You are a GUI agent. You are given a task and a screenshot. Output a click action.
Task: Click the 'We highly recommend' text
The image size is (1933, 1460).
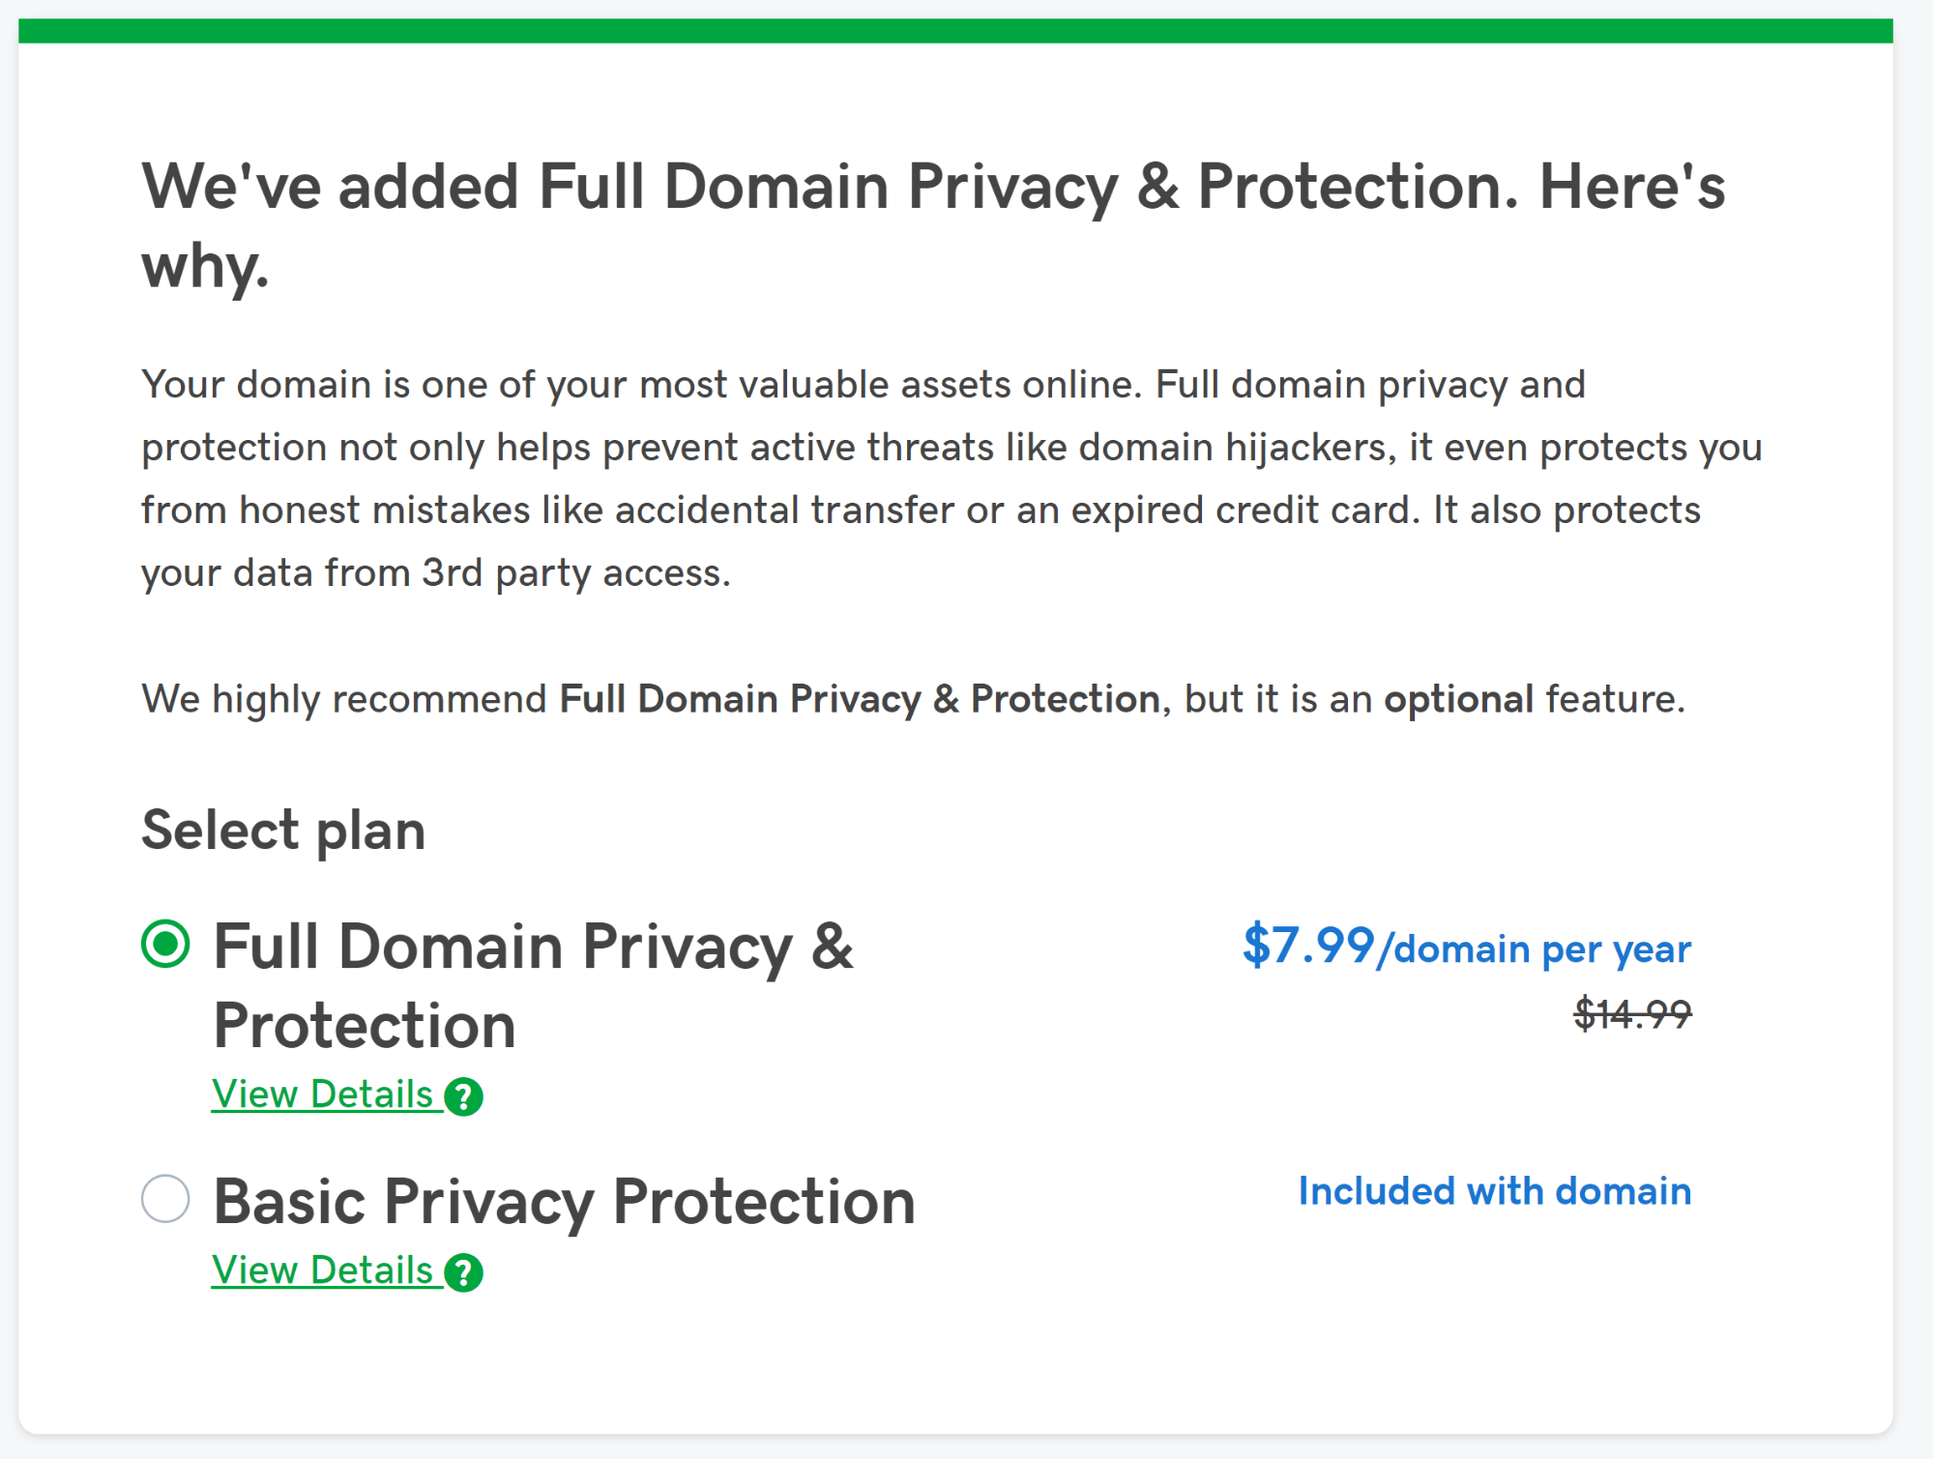[344, 698]
